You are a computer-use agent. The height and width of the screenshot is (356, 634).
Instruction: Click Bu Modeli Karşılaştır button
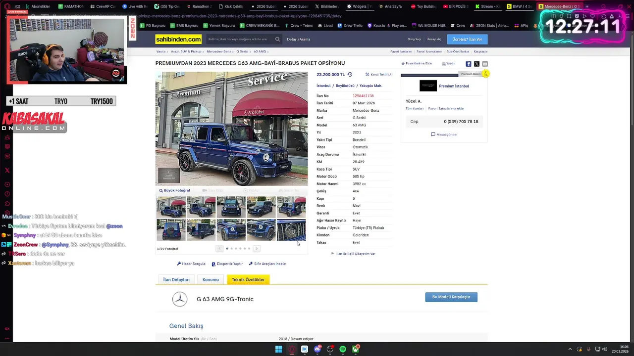coord(451,297)
